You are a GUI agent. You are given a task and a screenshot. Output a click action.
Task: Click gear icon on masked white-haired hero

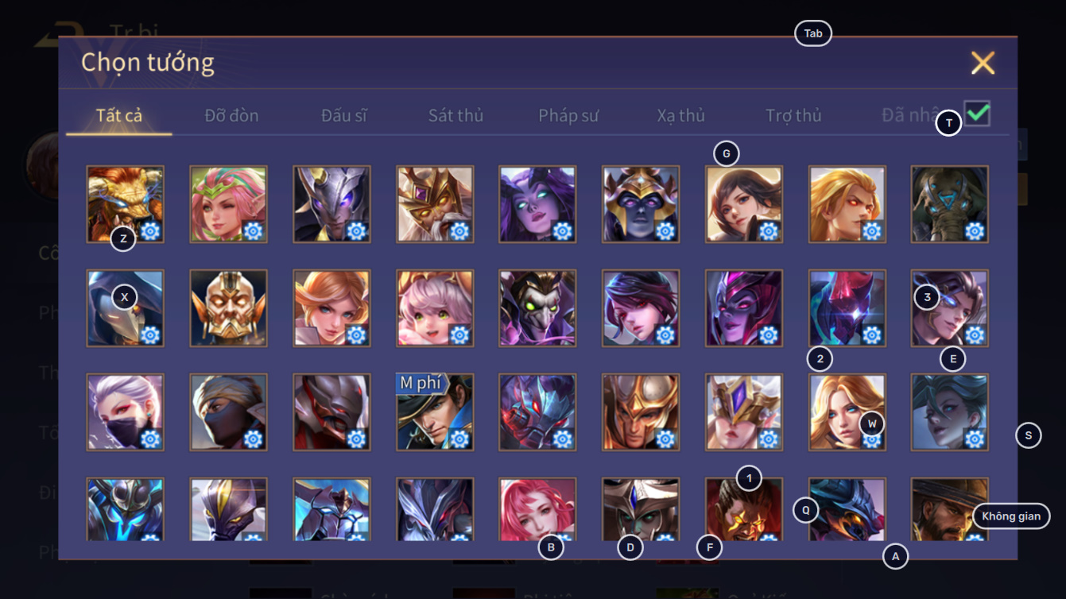pyautogui.click(x=150, y=439)
